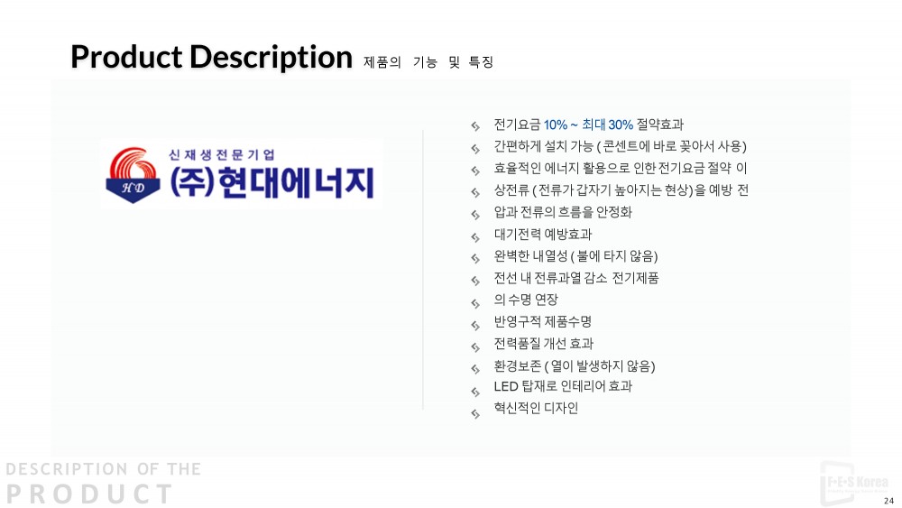Click the bullet icon next to 대기전력 예방효과
902x508 pixels.
[x=475, y=236]
